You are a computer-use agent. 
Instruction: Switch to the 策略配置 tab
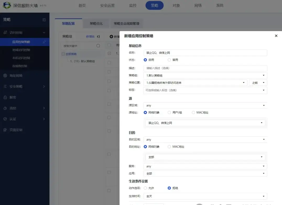tap(68, 24)
